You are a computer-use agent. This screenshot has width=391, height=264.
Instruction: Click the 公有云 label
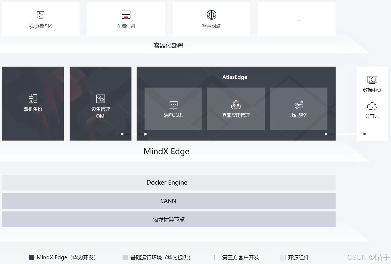tap(372, 116)
